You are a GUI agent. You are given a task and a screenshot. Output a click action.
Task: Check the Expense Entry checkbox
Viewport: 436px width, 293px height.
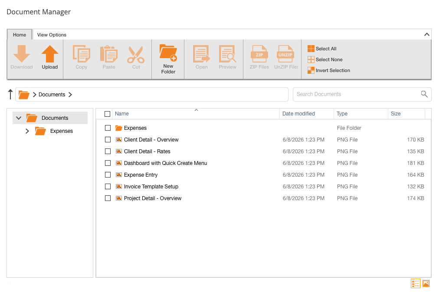[108, 174]
